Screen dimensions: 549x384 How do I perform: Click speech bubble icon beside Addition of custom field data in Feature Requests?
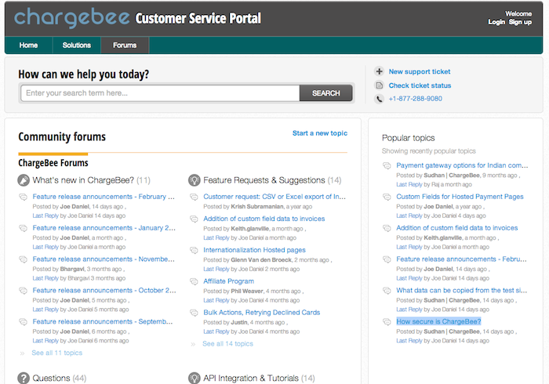(x=194, y=219)
